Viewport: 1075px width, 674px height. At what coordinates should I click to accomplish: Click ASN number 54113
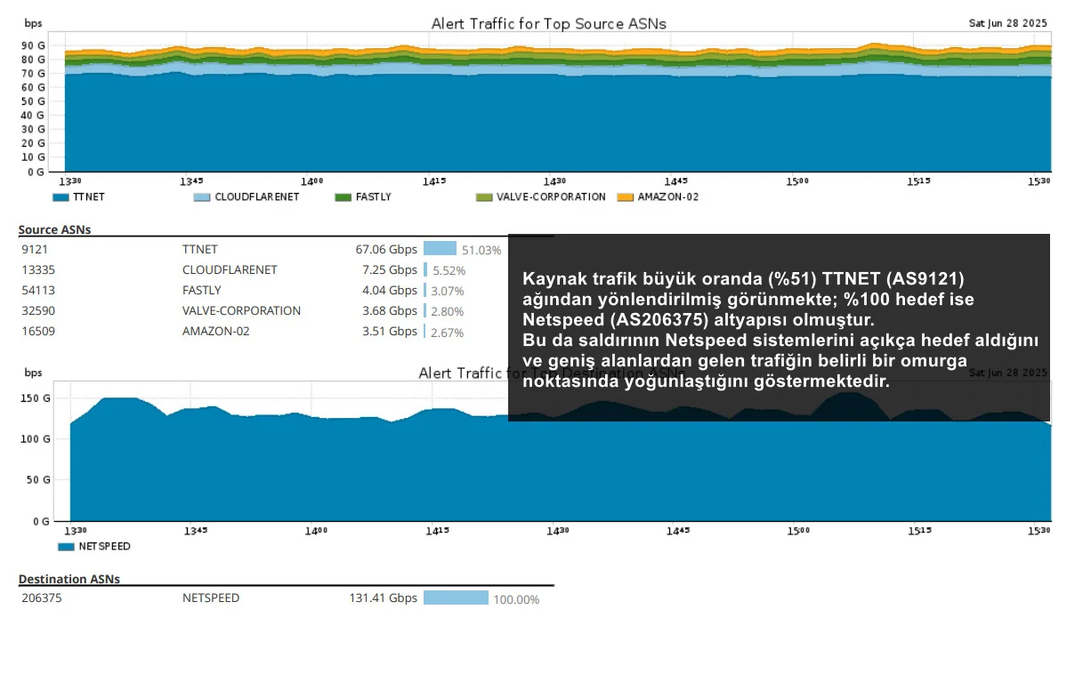(x=36, y=290)
